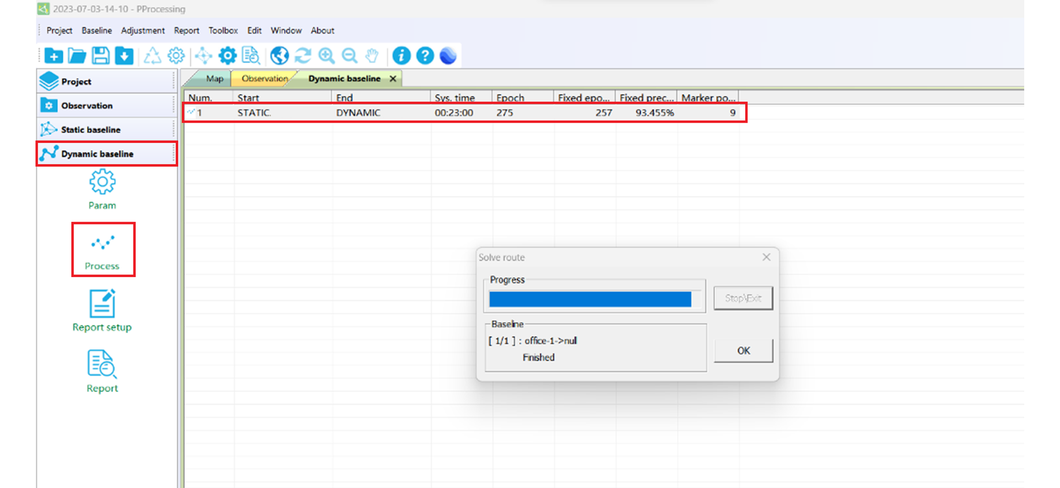Viewport: 1060px width, 488px height.
Task: Click the refresh arrows toolbar icon
Action: click(x=303, y=56)
